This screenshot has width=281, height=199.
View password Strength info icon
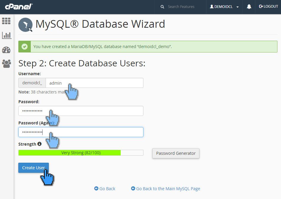coord(40,144)
